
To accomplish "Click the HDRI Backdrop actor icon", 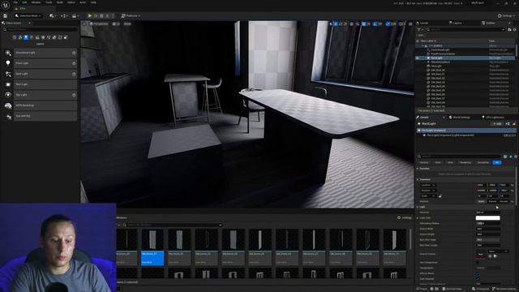I will pos(8,105).
